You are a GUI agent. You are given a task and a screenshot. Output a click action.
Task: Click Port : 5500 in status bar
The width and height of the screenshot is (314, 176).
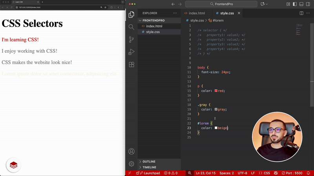pyautogui.click(x=292, y=173)
